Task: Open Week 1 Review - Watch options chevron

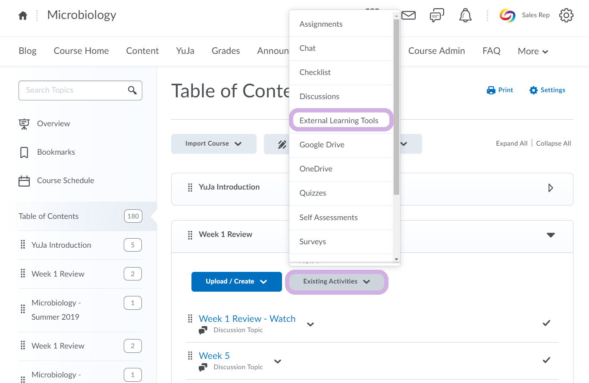Action: (x=310, y=324)
